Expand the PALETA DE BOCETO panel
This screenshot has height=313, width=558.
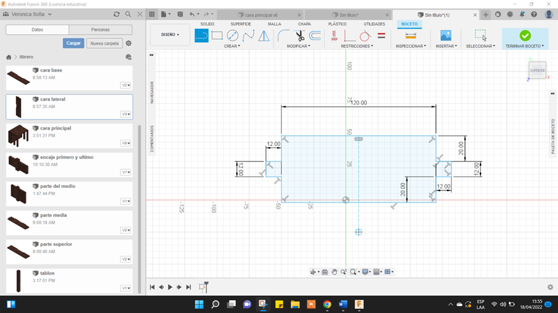tap(552, 94)
